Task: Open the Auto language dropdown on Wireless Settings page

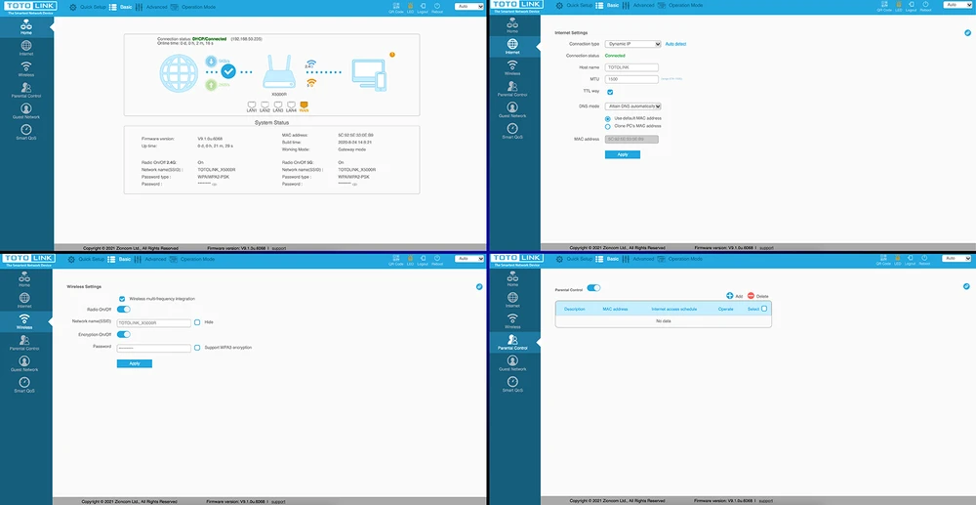Action: [468, 259]
